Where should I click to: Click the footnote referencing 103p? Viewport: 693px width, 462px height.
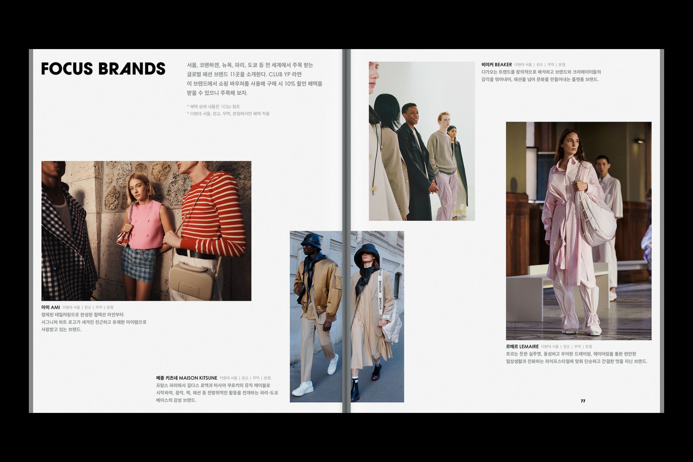(x=213, y=107)
